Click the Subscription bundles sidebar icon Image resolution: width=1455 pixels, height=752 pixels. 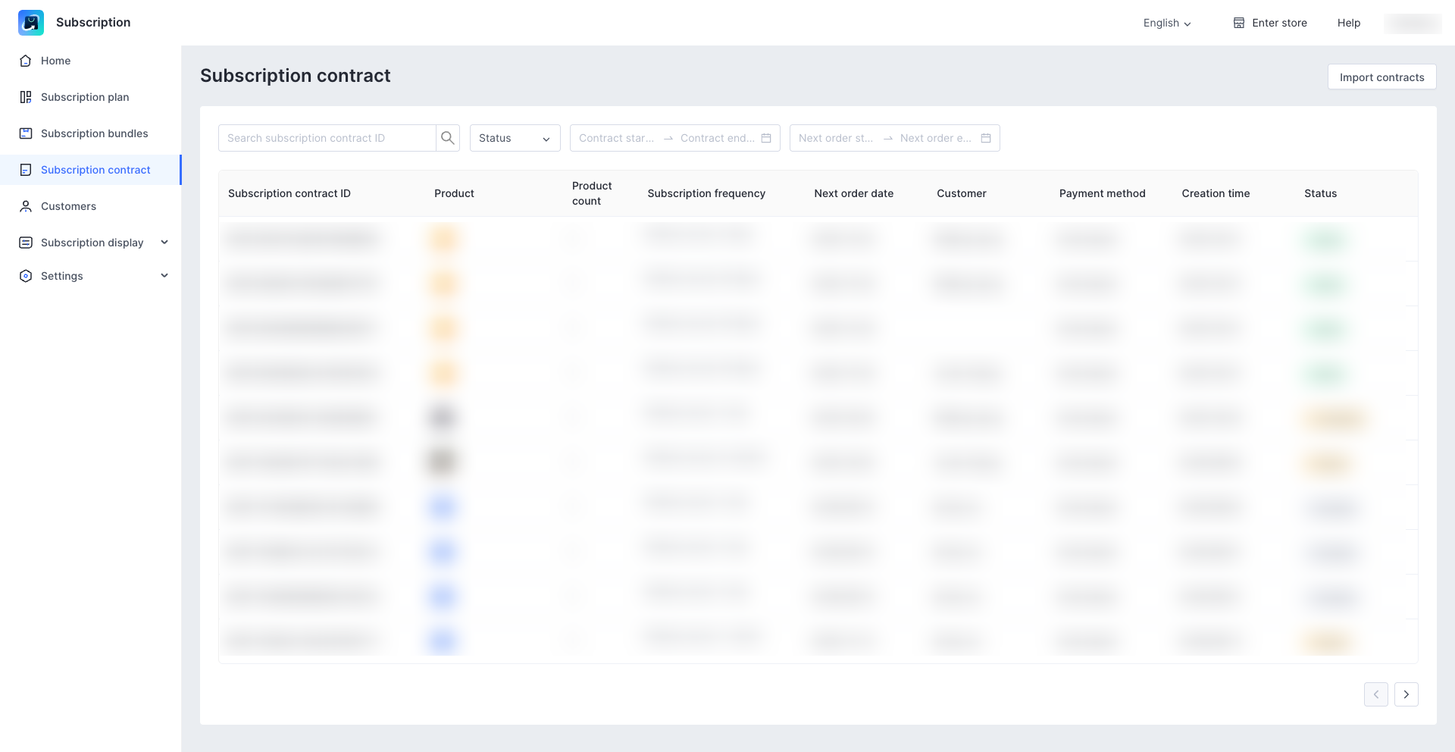click(26, 133)
